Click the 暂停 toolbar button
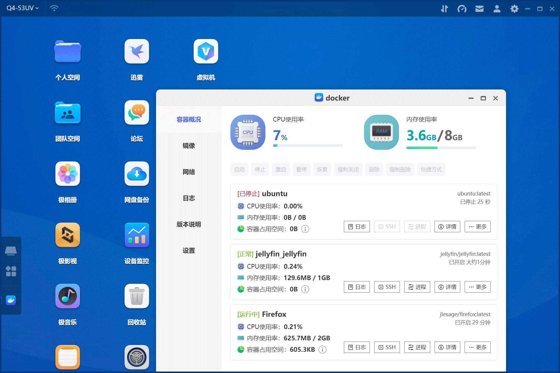This screenshot has width=560, height=373. point(301,170)
